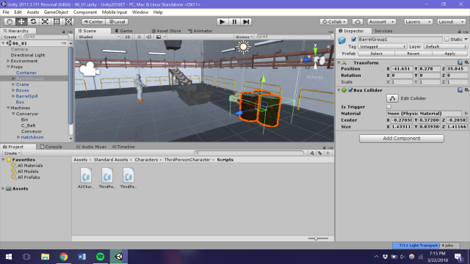Toggle scene lighting sun icon

coord(139,37)
